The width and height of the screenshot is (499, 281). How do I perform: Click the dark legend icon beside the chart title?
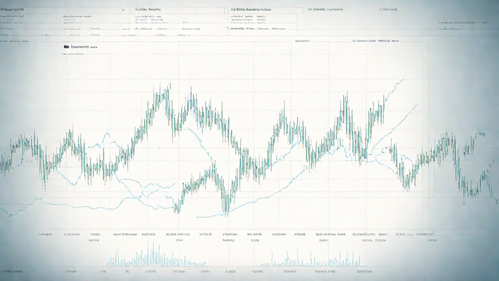66,47
